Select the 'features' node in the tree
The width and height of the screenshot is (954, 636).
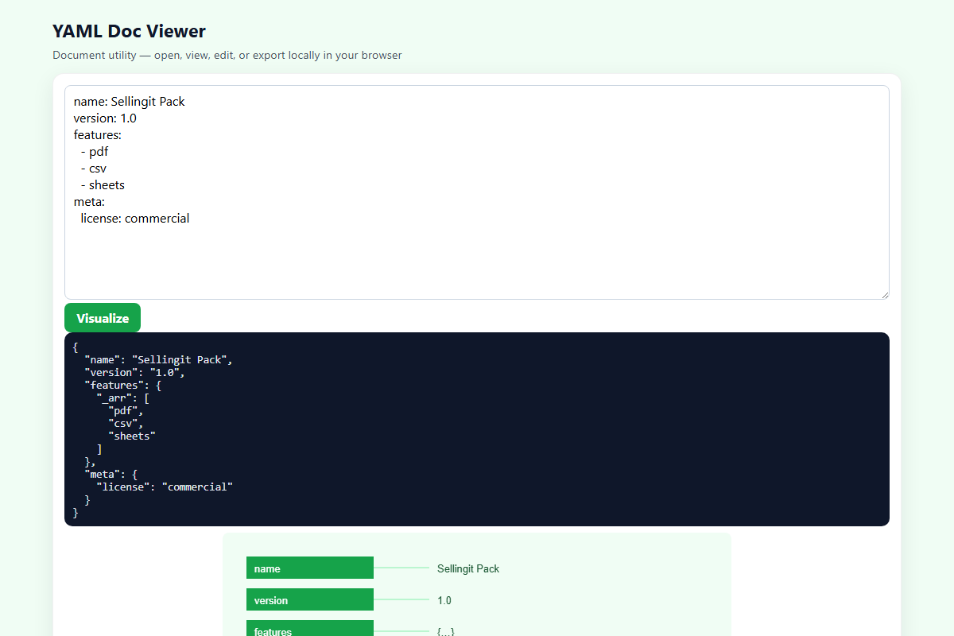(x=310, y=628)
